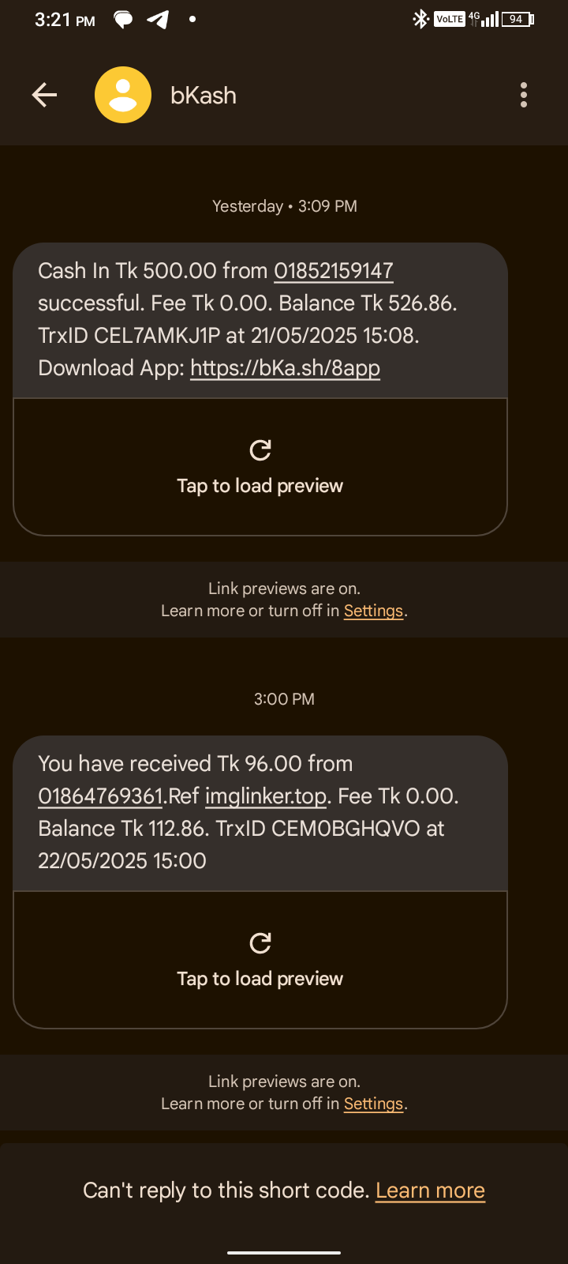568x1264 pixels.
Task: Open the three-dot overflow menu
Action: tap(523, 96)
